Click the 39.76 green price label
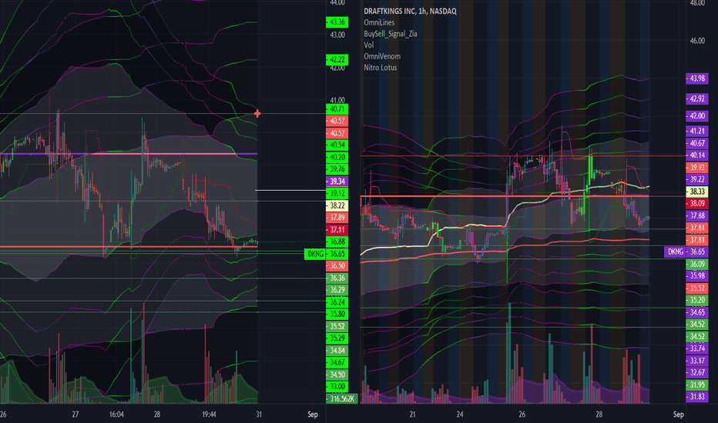This screenshot has width=718, height=423. pyautogui.click(x=337, y=169)
